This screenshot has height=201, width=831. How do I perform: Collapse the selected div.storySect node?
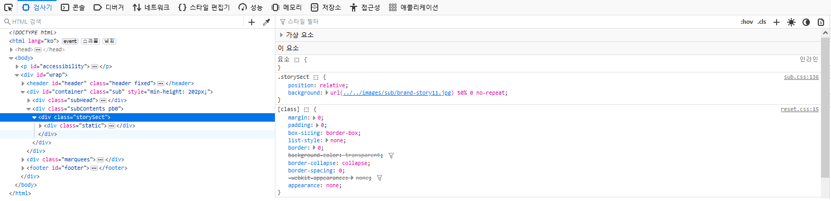(x=34, y=117)
